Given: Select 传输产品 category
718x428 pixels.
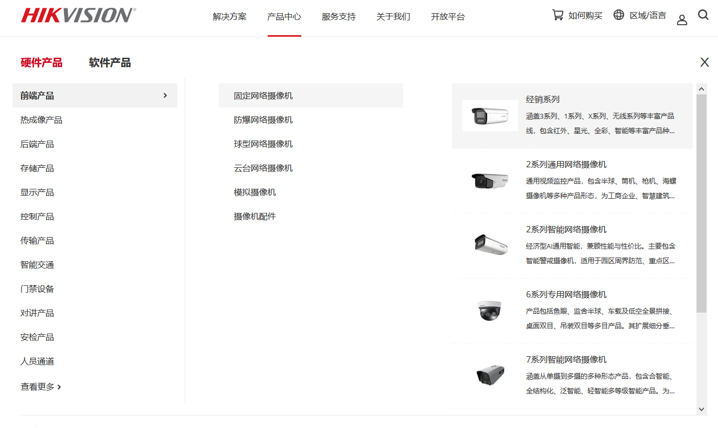Looking at the screenshot, I should pos(37,241).
